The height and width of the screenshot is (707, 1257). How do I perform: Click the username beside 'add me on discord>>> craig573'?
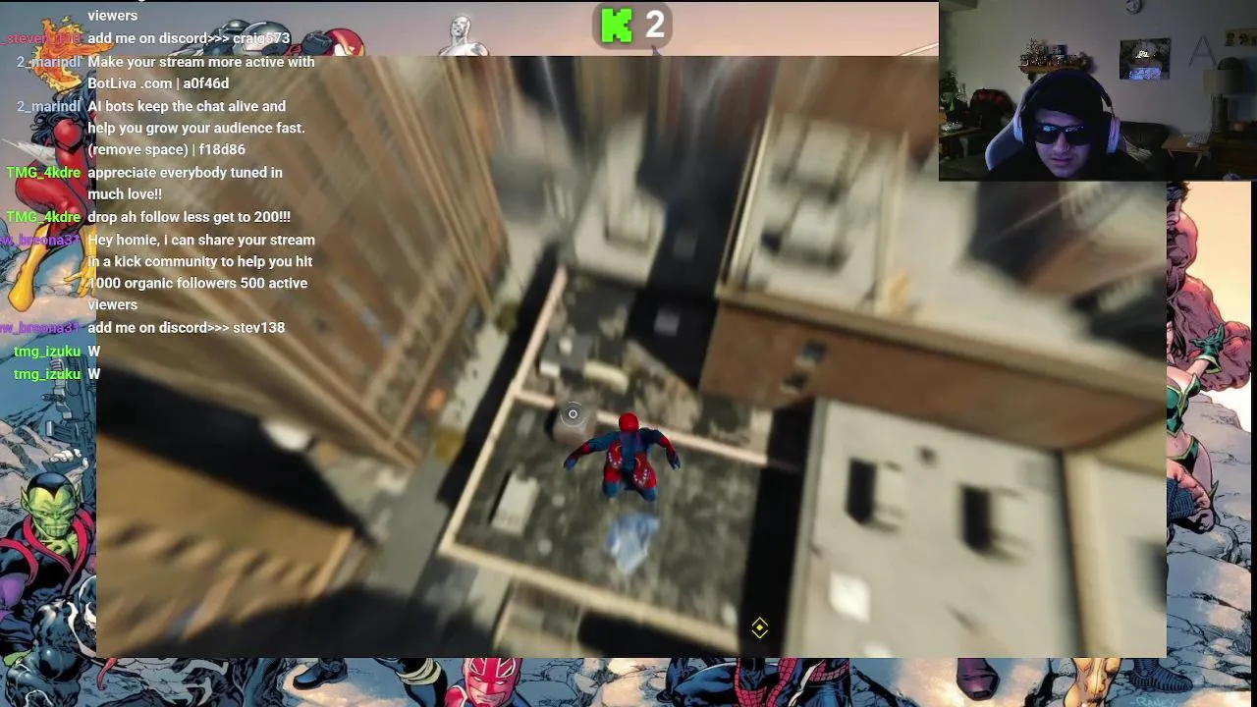(41, 38)
